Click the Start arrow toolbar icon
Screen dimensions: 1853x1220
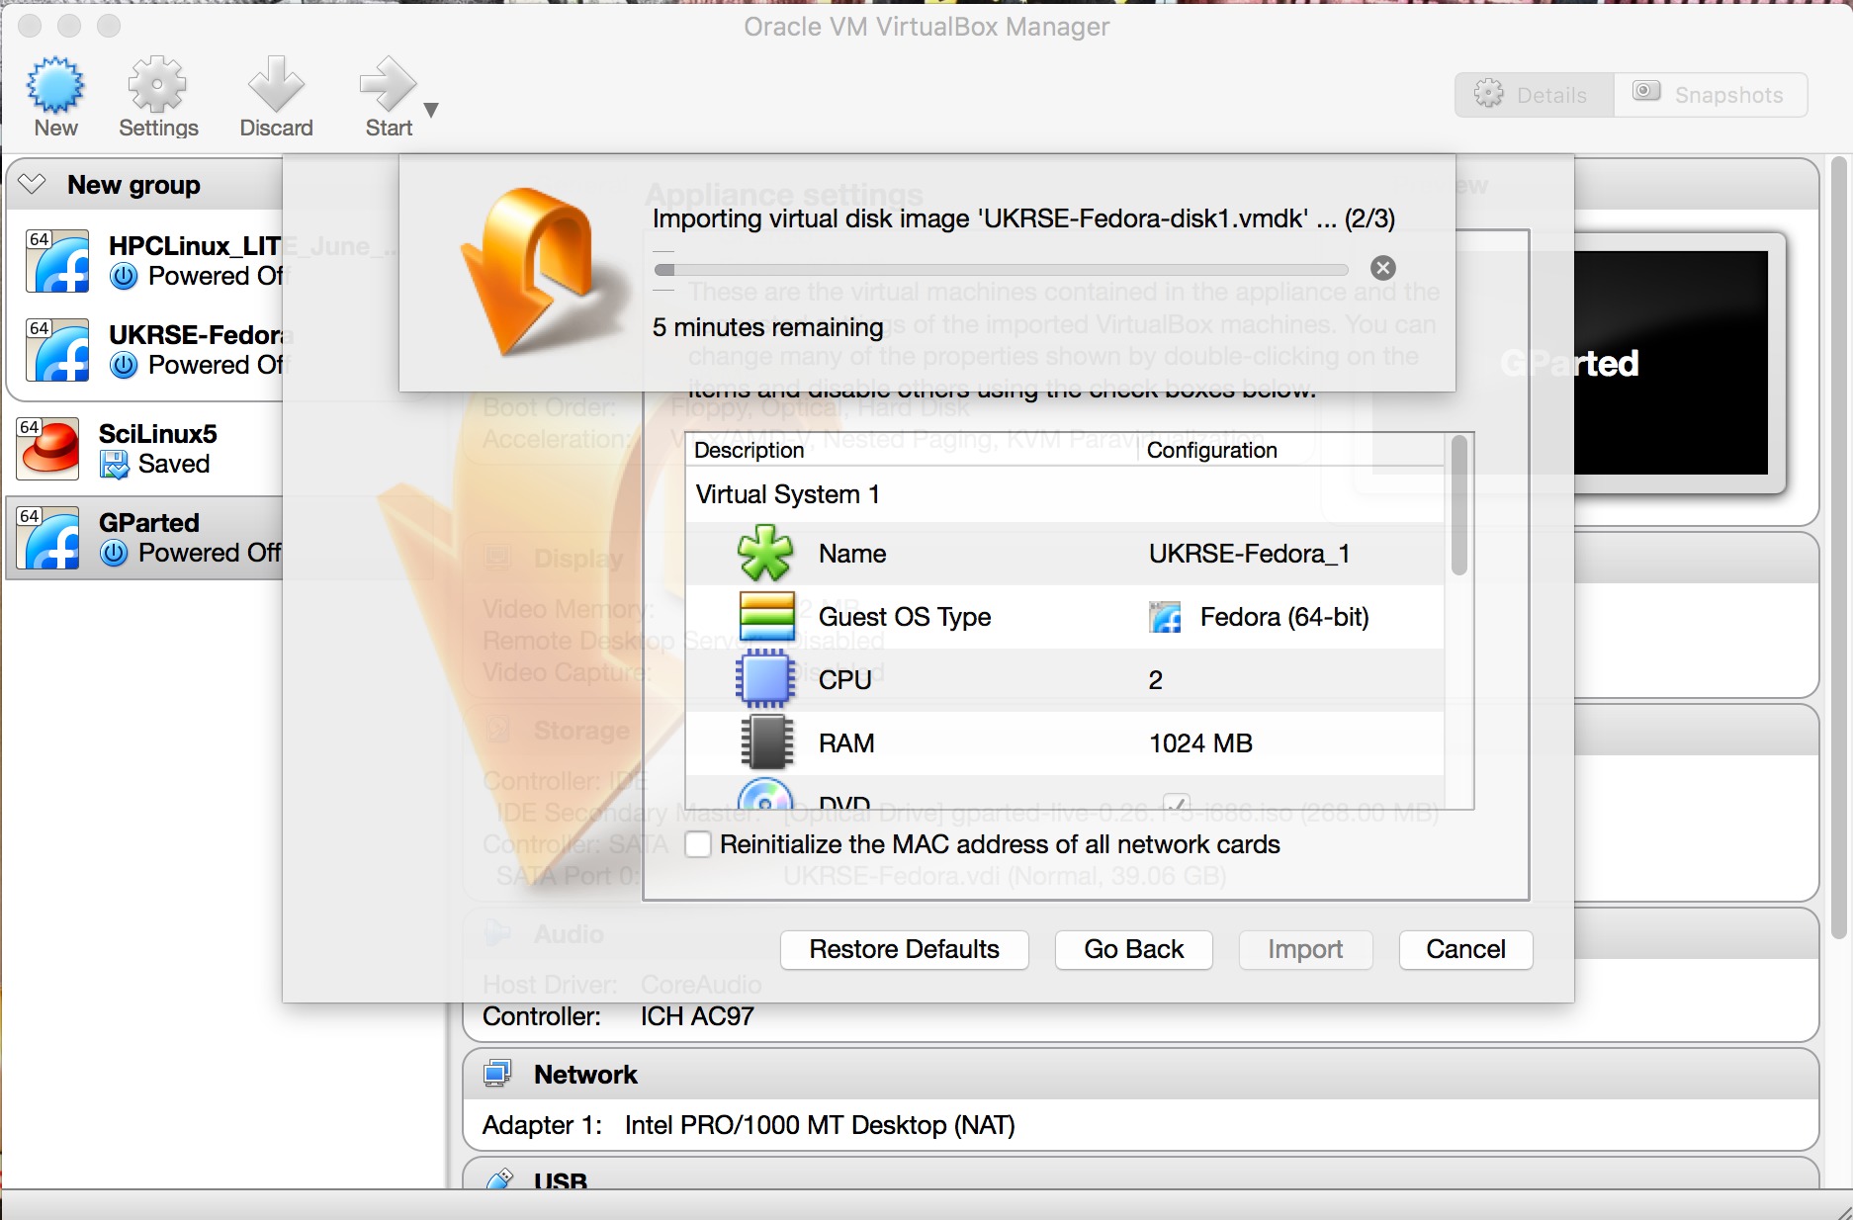[388, 85]
